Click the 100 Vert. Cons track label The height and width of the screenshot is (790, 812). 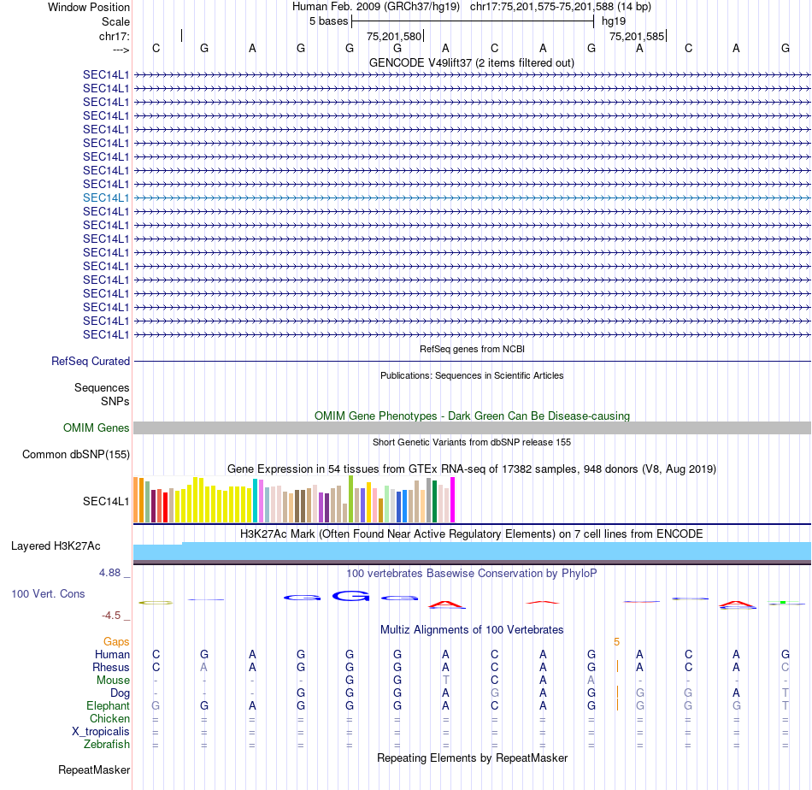click(x=48, y=593)
